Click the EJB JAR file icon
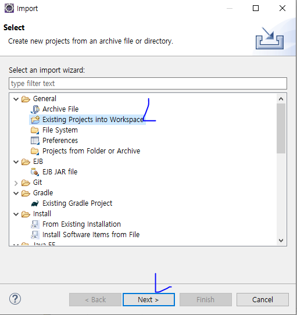 (x=35, y=172)
